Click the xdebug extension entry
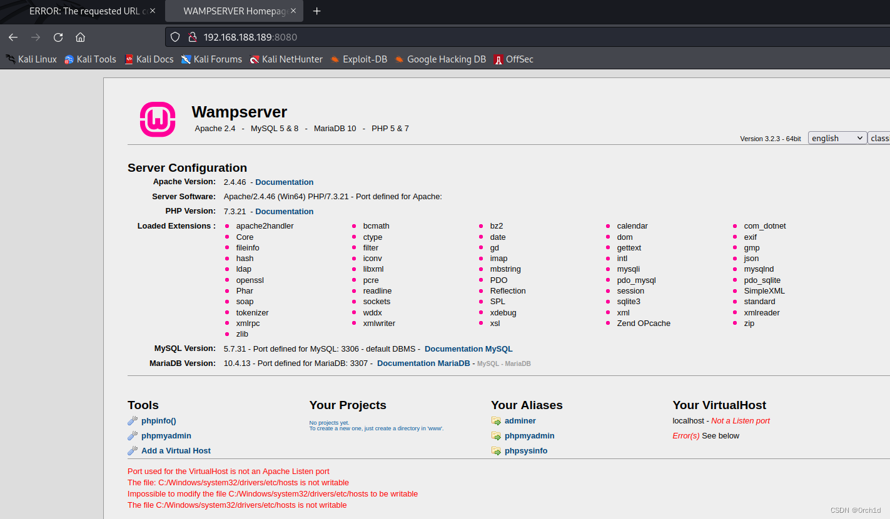The height and width of the screenshot is (519, 890). tap(503, 313)
